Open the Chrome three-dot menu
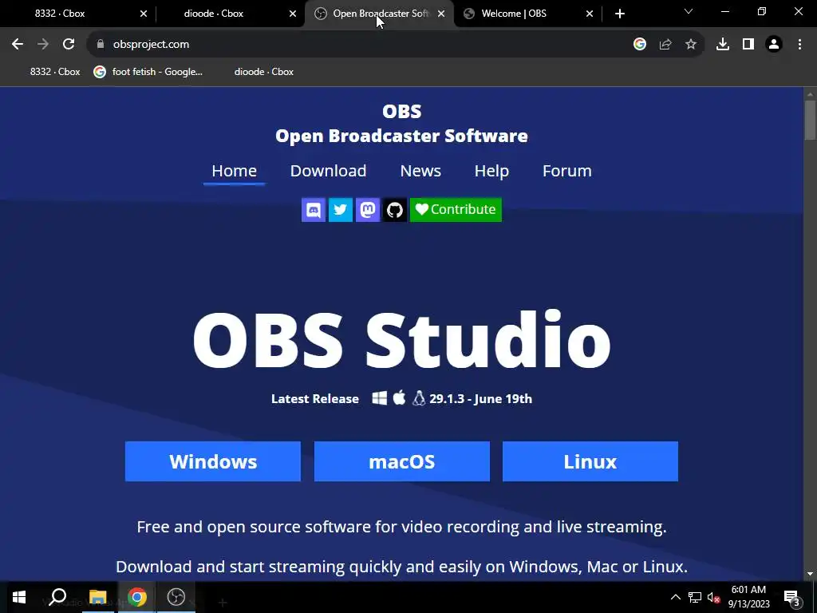The image size is (817, 613). [799, 45]
